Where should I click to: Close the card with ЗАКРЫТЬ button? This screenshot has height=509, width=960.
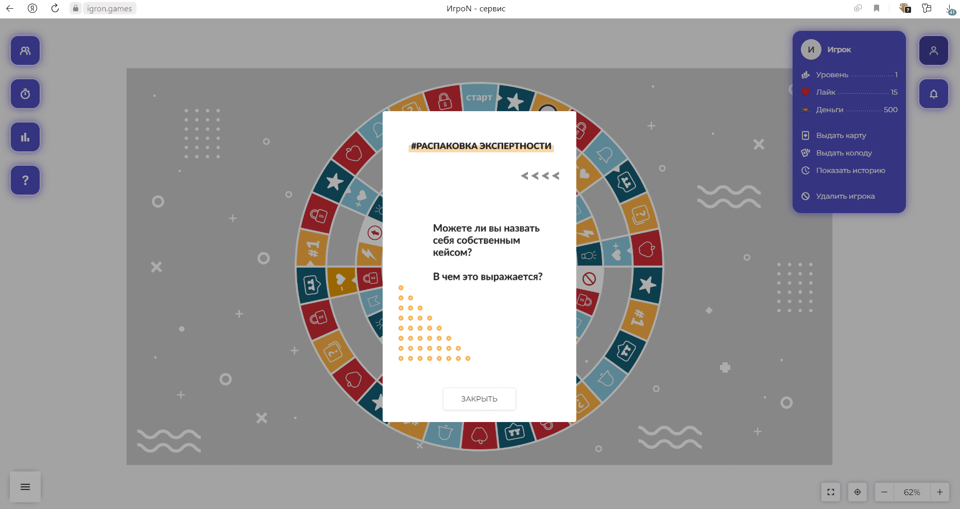coord(479,399)
